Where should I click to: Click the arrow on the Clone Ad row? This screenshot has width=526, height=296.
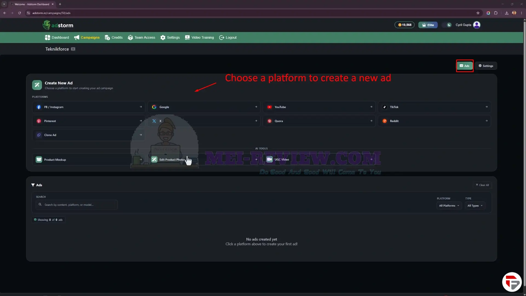click(141, 135)
